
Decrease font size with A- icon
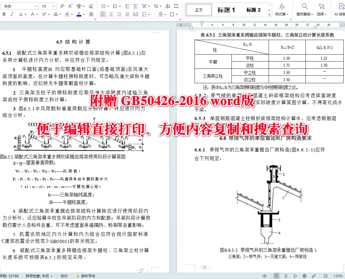tap(70, 6)
